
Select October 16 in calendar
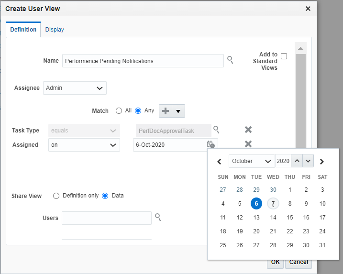coord(306,218)
